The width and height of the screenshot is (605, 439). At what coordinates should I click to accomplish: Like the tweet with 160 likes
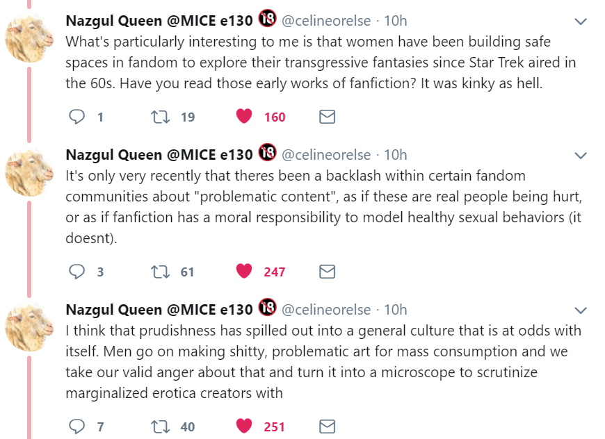point(243,117)
